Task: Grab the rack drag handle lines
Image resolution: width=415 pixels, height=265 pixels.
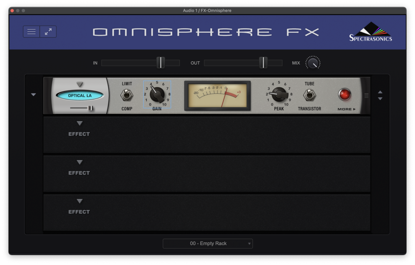Action: pyautogui.click(x=366, y=95)
